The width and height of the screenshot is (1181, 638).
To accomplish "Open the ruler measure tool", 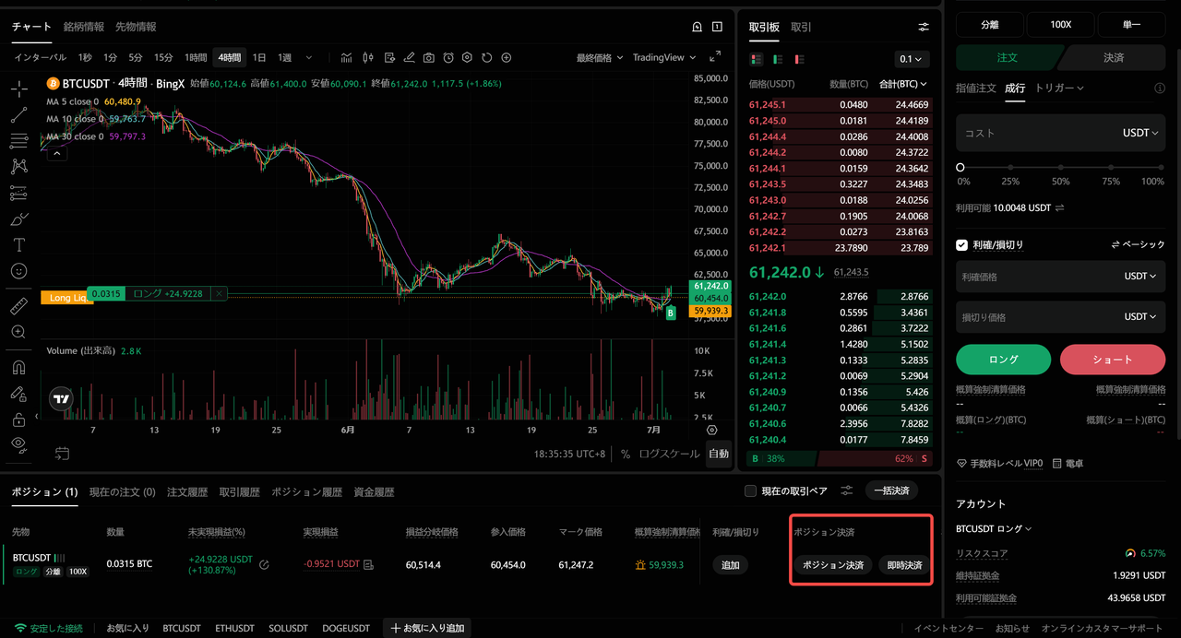I will (18, 306).
